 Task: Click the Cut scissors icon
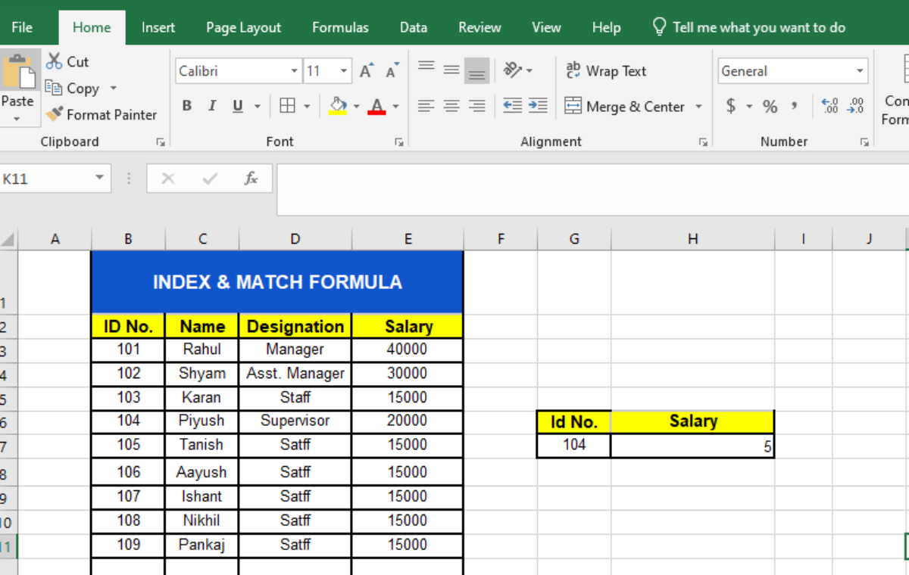[x=54, y=61]
